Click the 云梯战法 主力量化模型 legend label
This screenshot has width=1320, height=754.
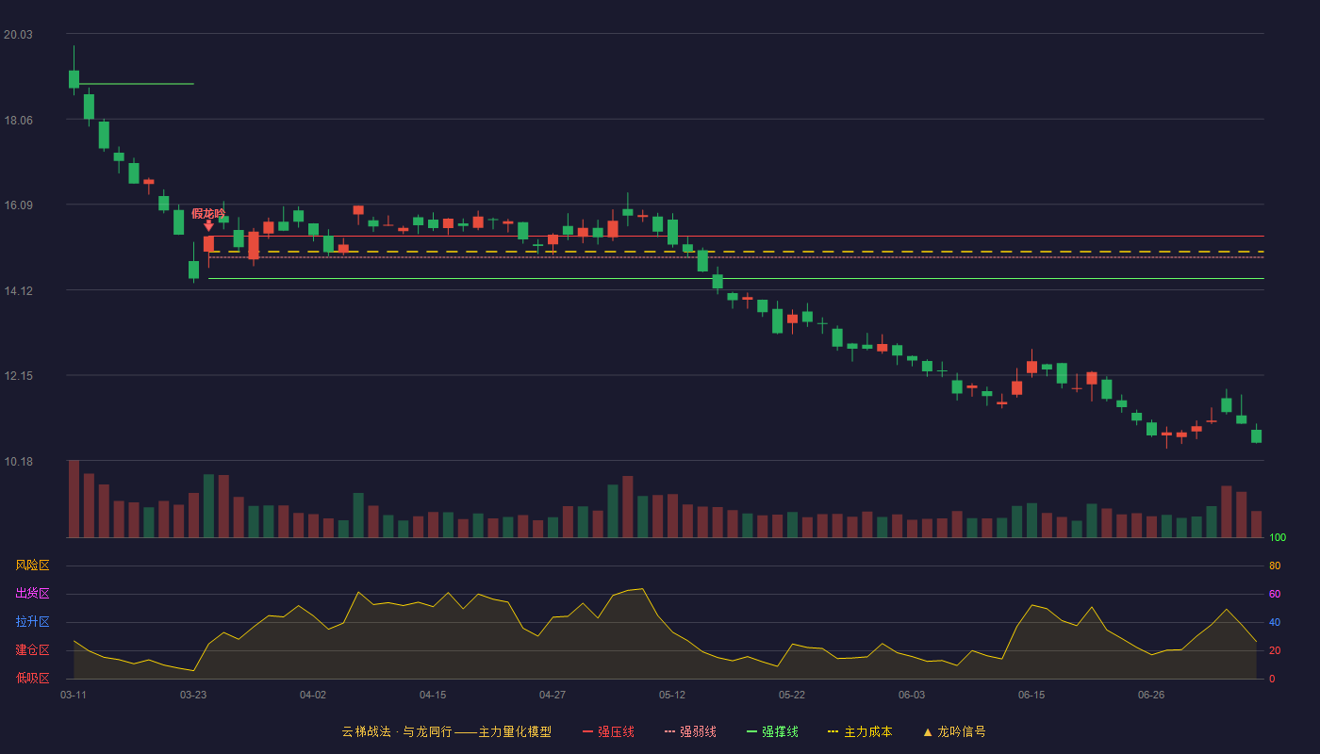pos(446,731)
